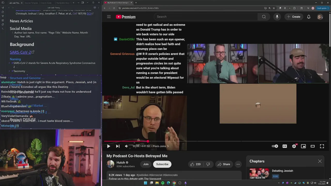Open YouTube notifications bell

point(309,17)
